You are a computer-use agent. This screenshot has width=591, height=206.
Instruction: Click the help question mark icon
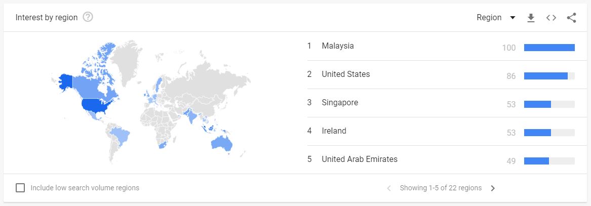coord(88,17)
